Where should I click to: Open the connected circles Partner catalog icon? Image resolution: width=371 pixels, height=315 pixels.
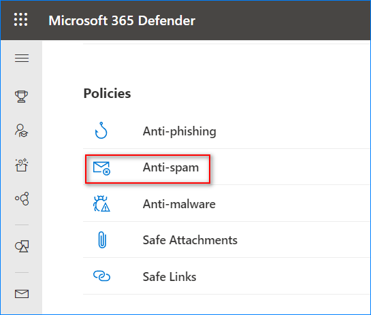[x=22, y=199]
